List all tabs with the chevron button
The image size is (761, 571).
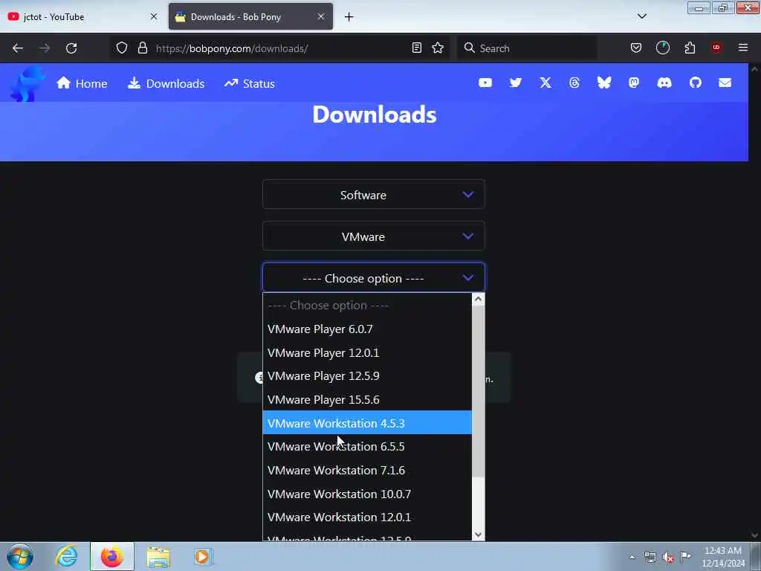tap(642, 16)
